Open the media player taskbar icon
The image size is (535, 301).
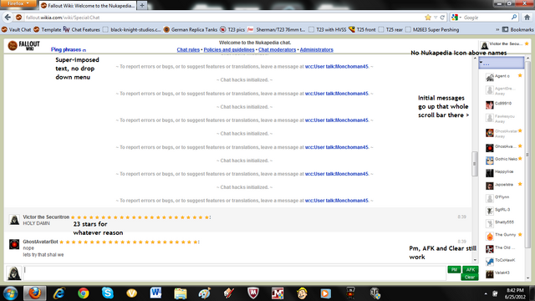325,293
